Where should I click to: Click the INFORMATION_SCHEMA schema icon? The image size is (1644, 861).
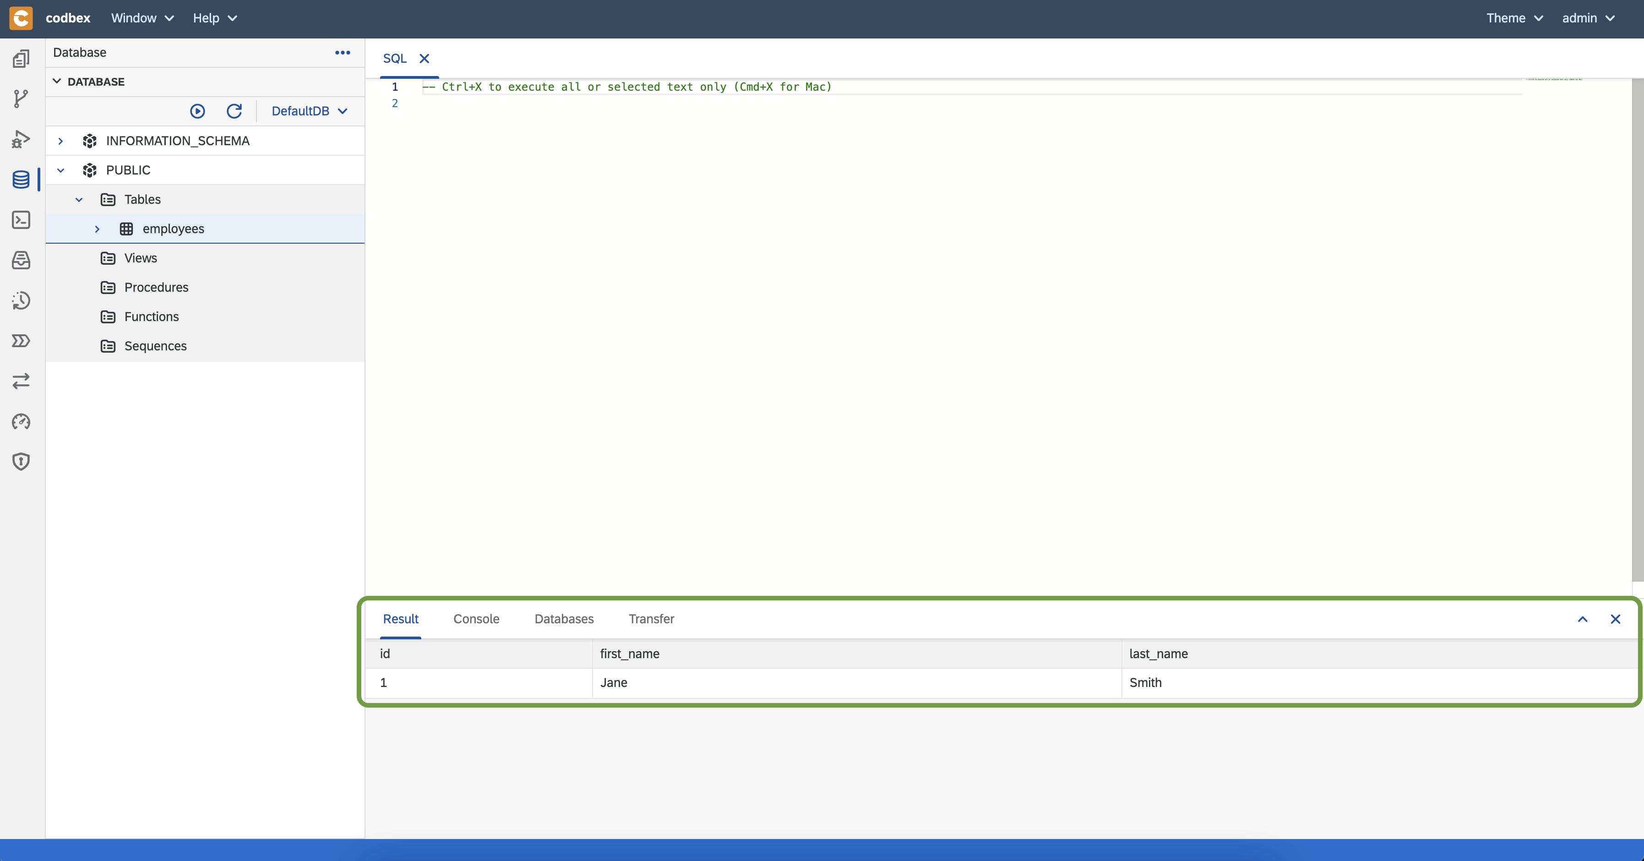click(90, 141)
